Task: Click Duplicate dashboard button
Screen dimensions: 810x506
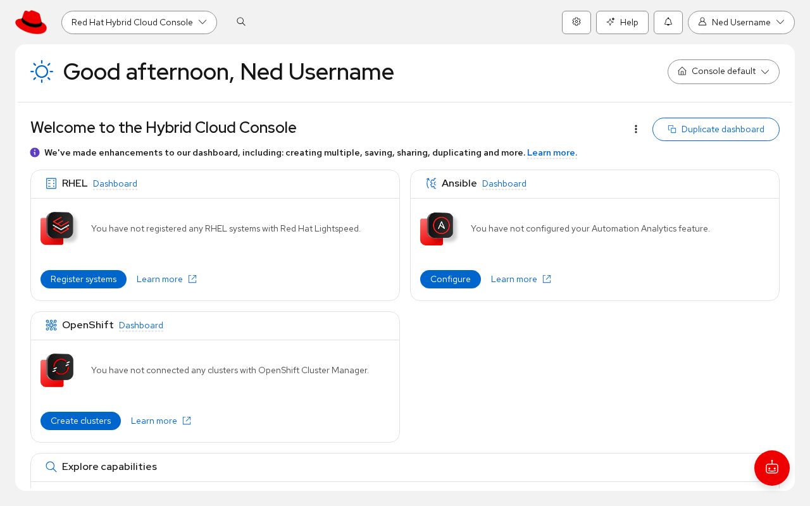Action: 716,129
